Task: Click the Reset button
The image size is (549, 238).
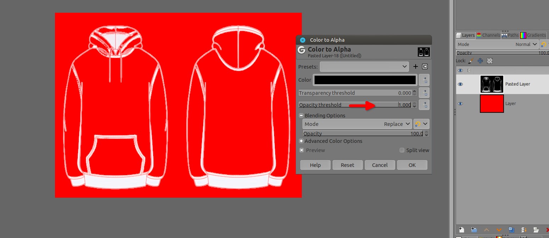Action: [x=348, y=165]
